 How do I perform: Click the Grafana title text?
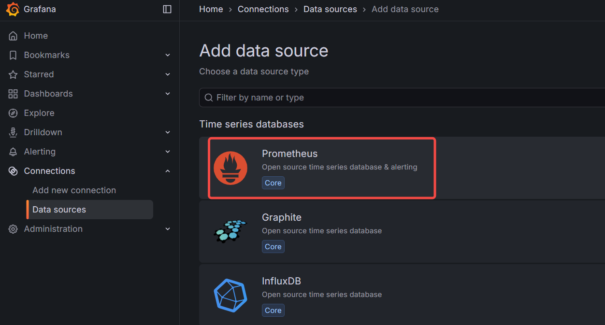[40, 9]
